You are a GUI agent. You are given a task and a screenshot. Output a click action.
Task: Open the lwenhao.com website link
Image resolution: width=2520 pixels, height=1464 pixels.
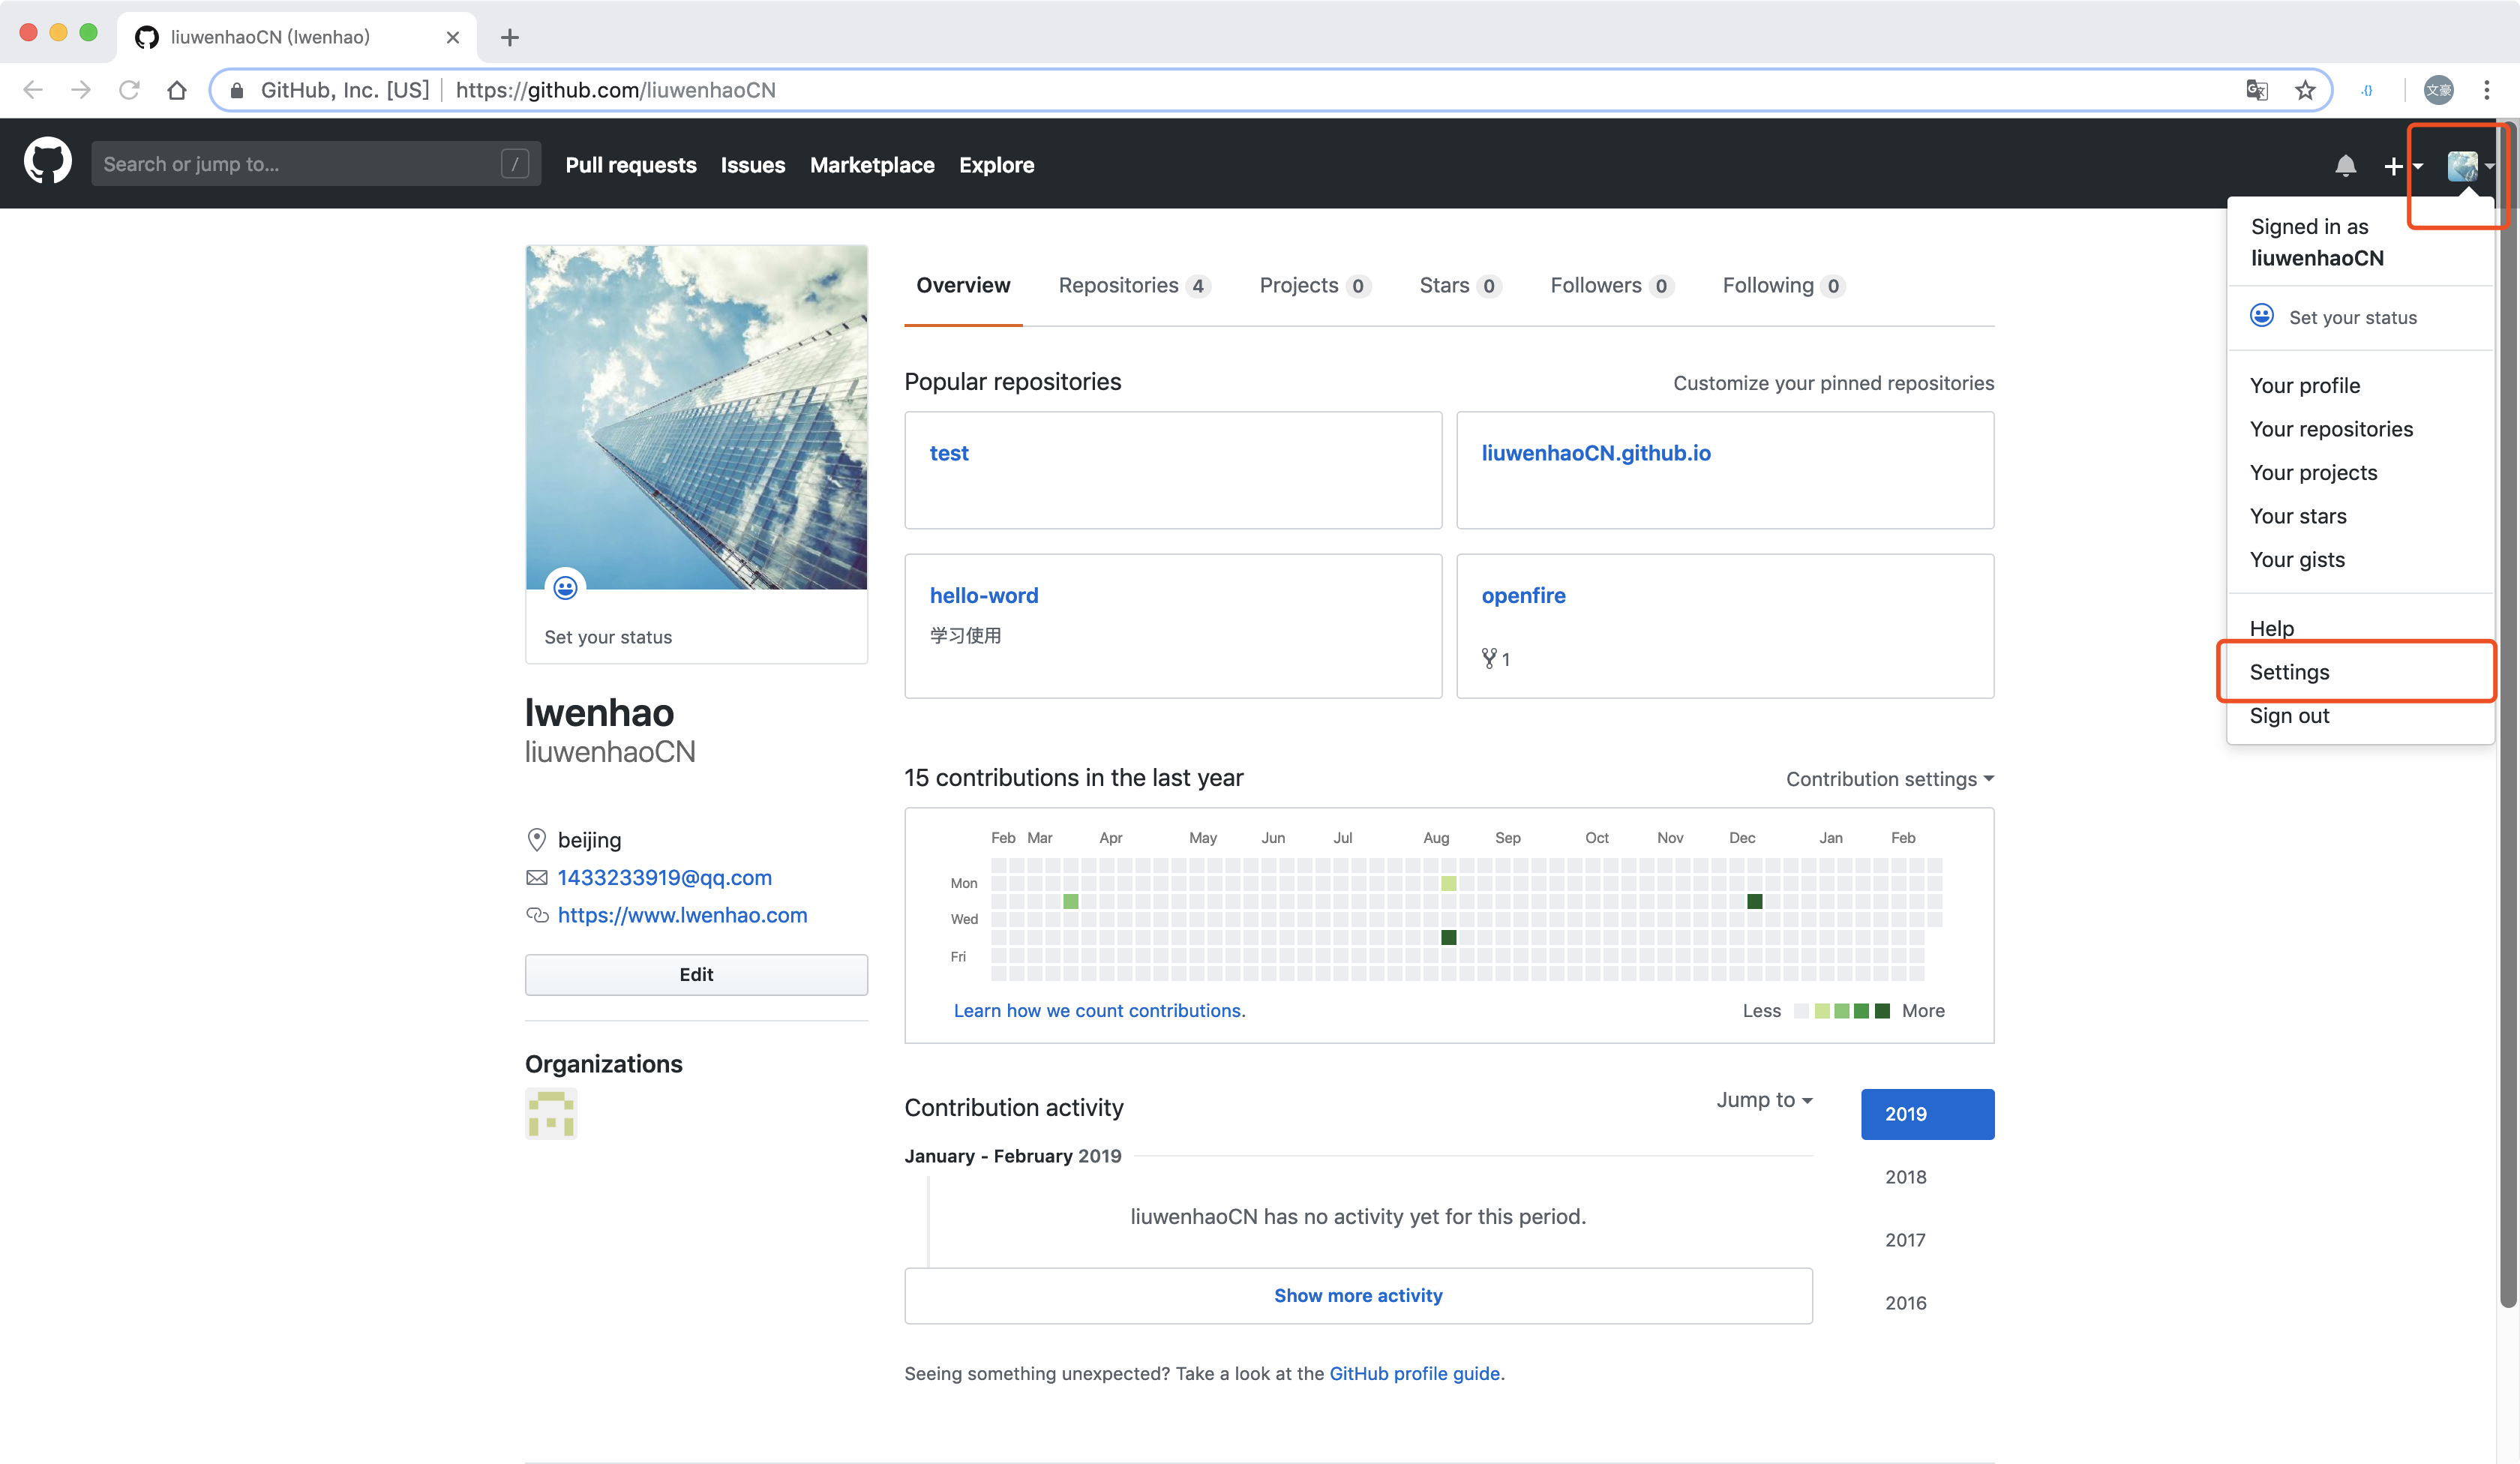pos(682,915)
